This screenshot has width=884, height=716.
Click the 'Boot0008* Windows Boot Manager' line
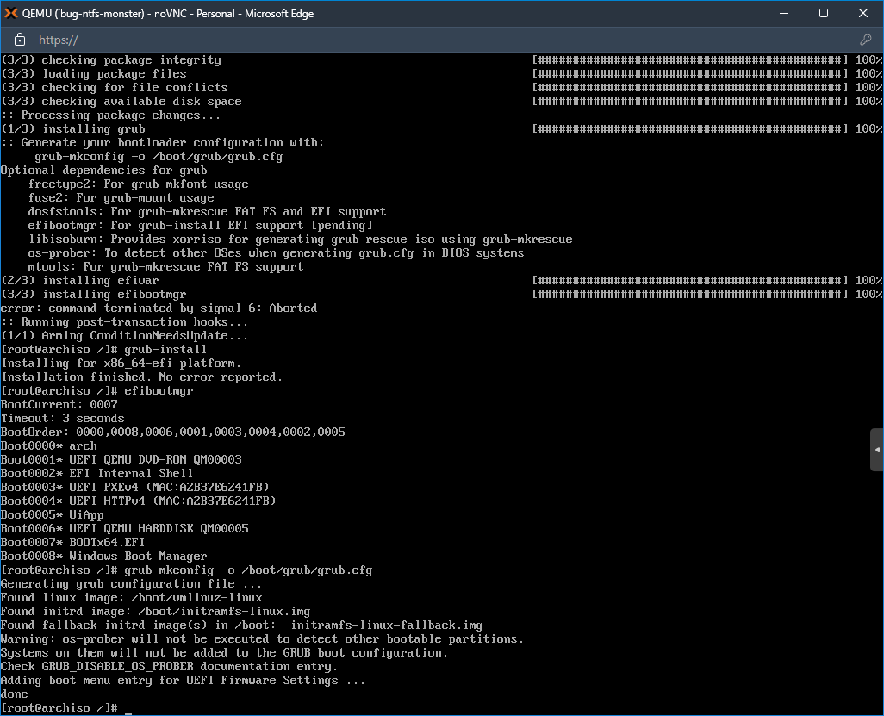103,557
